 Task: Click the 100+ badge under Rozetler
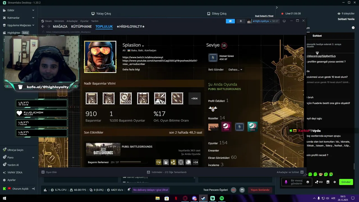click(213, 127)
